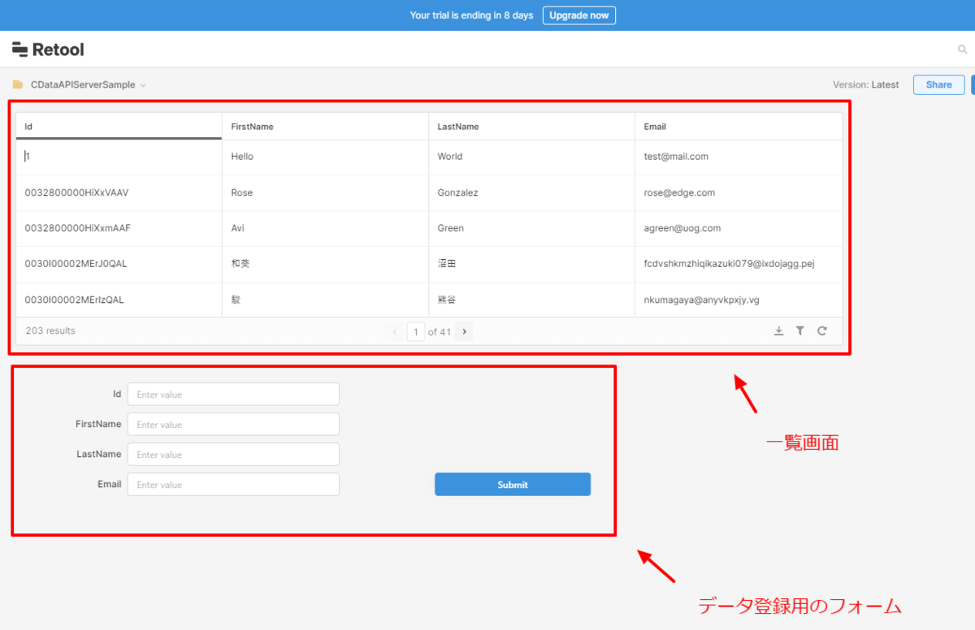
Task: Click the Share button
Action: 939,84
